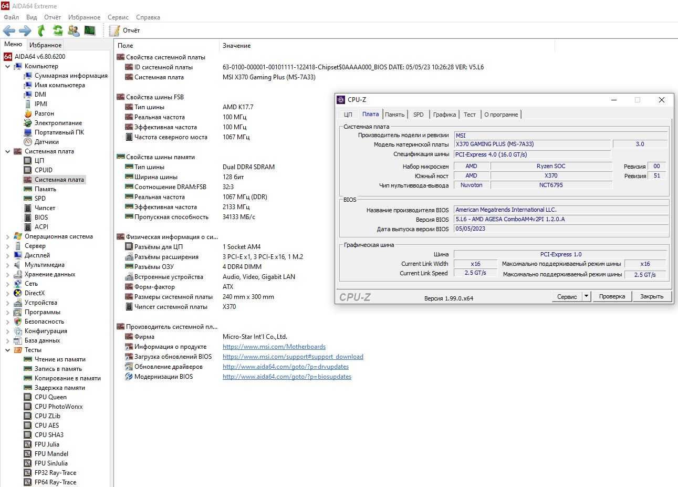Select the DMI tree entry
The height and width of the screenshot is (487, 678).
coord(40,95)
